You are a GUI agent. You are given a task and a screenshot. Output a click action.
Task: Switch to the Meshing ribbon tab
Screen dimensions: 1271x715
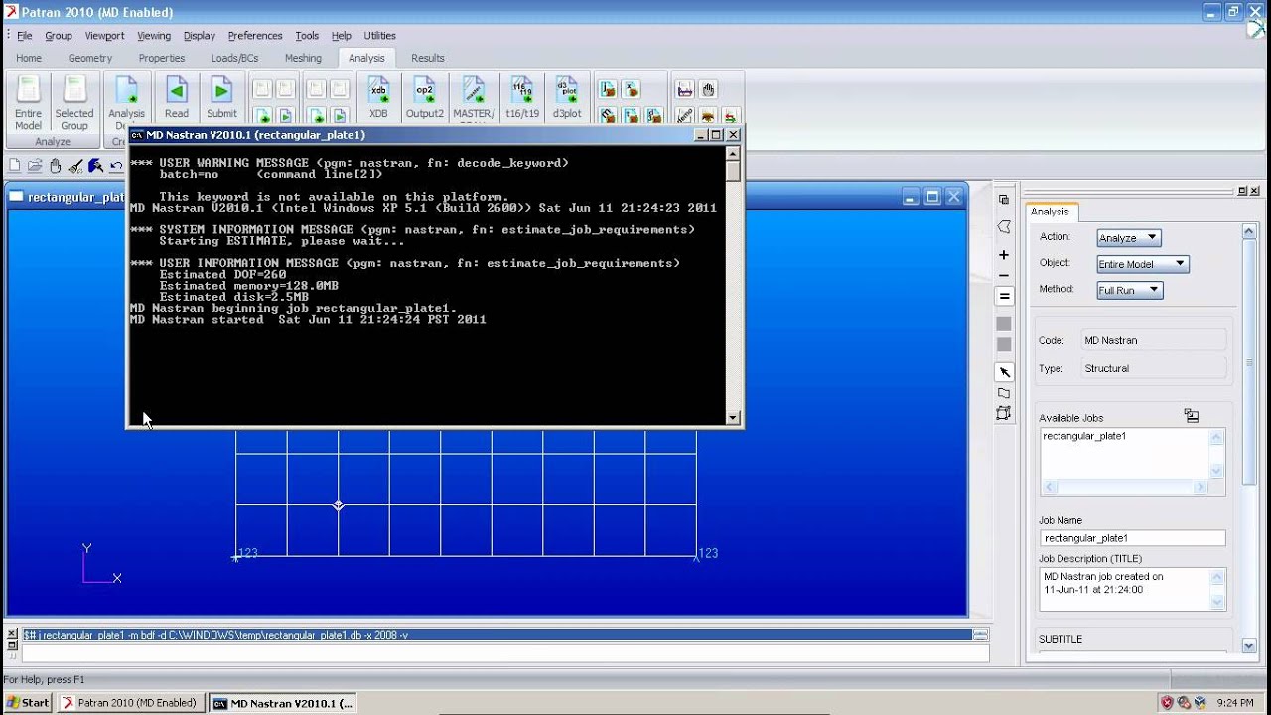pos(303,58)
